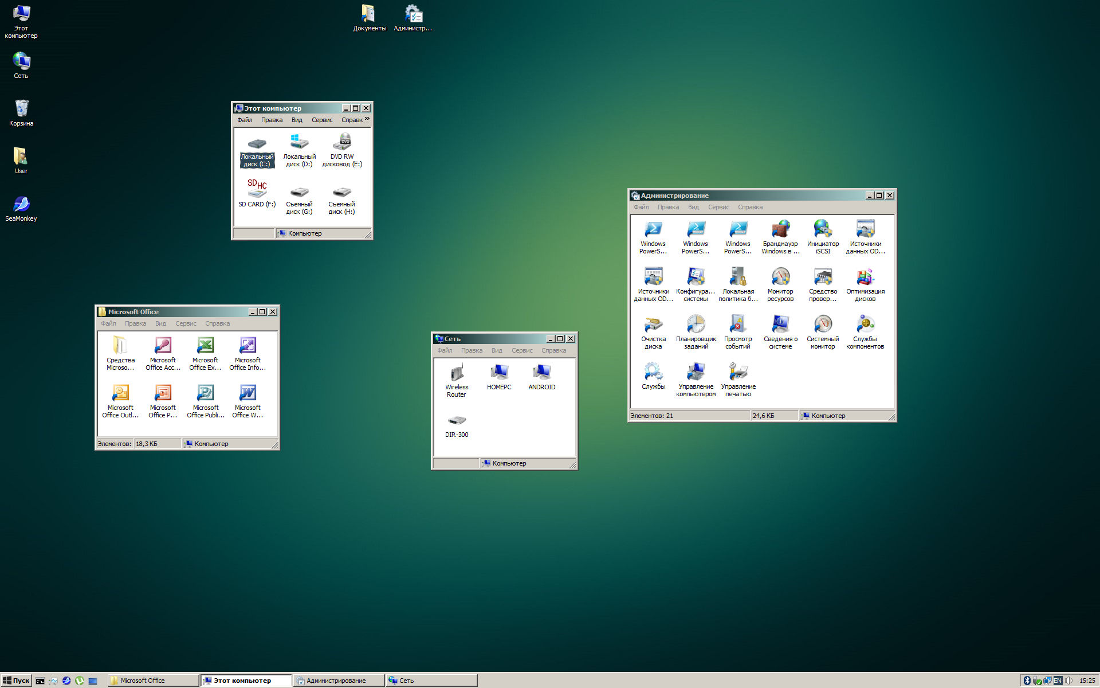The height and width of the screenshot is (688, 1100).
Task: Open DVD RW drive (E:) icon
Action: pyautogui.click(x=342, y=142)
